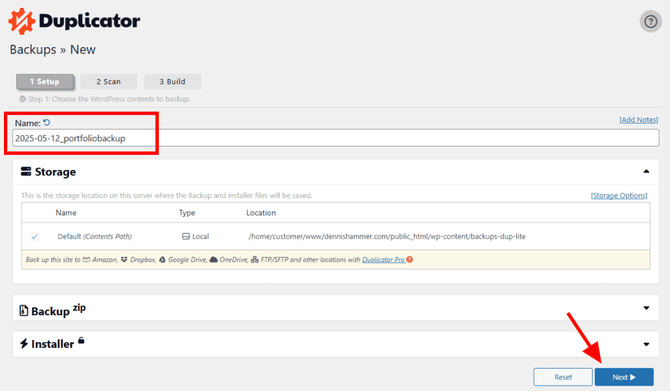This screenshot has width=670, height=391.
Task: Click the OneDrive cloud icon
Action: coord(214,260)
